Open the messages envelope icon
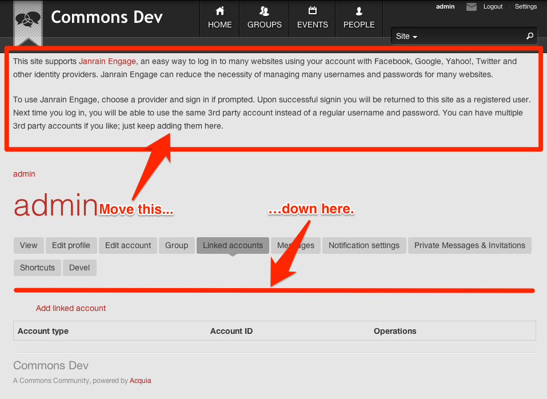The width and height of the screenshot is (547, 399). pos(472,7)
